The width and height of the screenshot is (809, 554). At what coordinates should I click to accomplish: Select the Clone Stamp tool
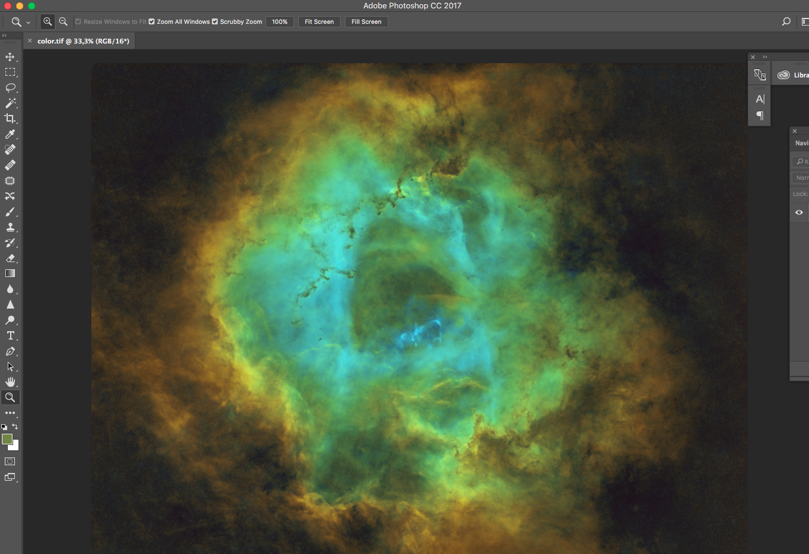tap(10, 227)
